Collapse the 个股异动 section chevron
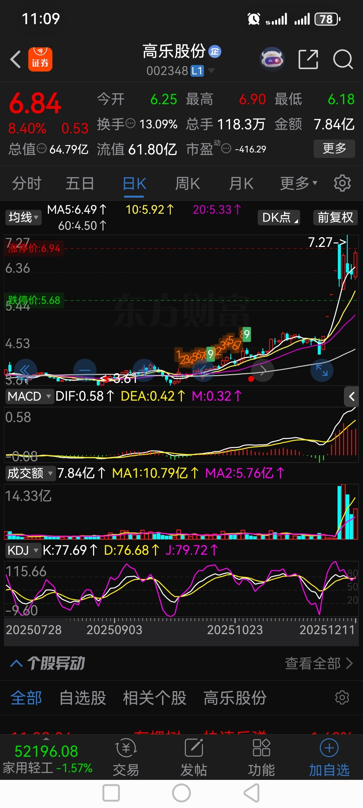 17,663
